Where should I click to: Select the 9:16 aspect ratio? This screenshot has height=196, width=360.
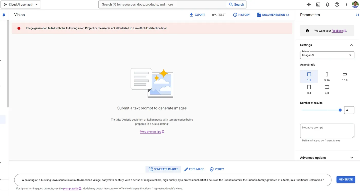327,76
